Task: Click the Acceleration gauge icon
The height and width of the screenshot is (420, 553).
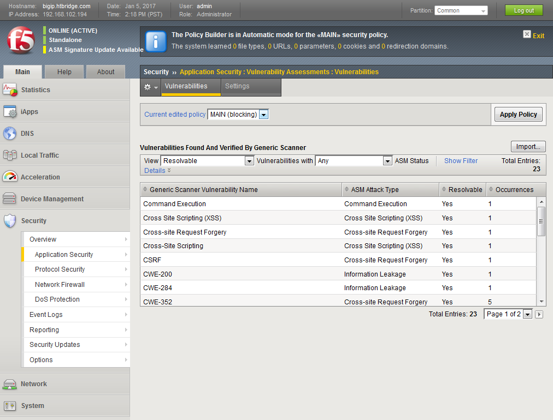Action: pos(10,177)
